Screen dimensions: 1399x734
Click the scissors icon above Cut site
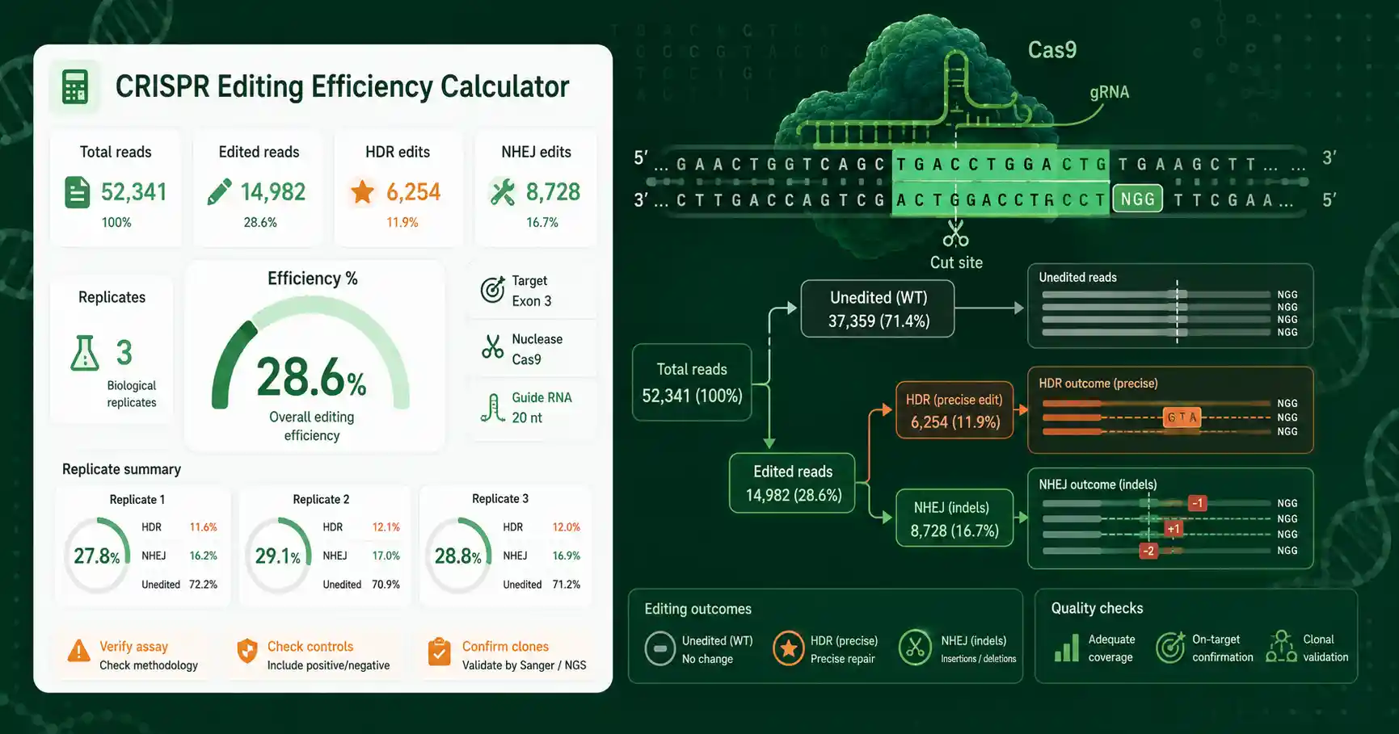(955, 234)
